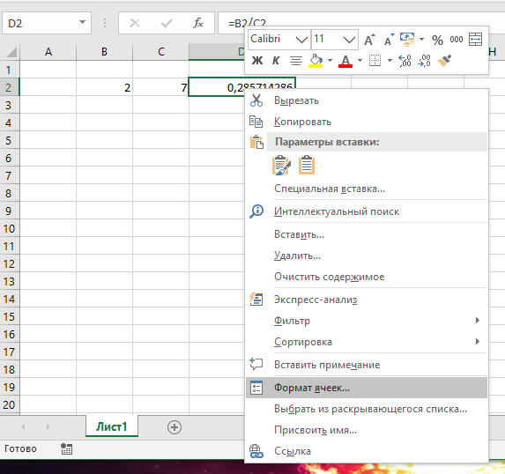This screenshot has width=505, height=474.
Task: Increase font size in mini toolbar
Action: tap(370, 40)
